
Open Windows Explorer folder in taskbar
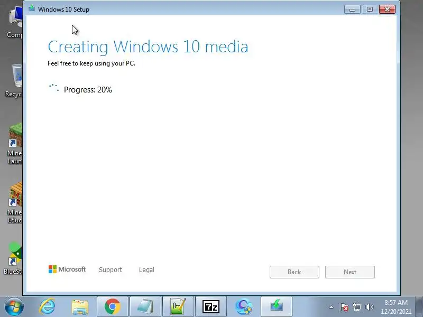tap(80, 307)
